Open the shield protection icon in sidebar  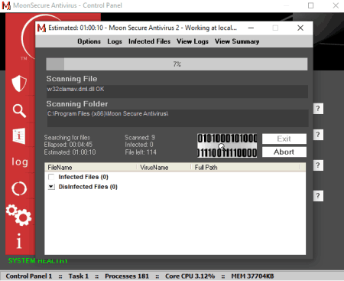click(x=19, y=83)
